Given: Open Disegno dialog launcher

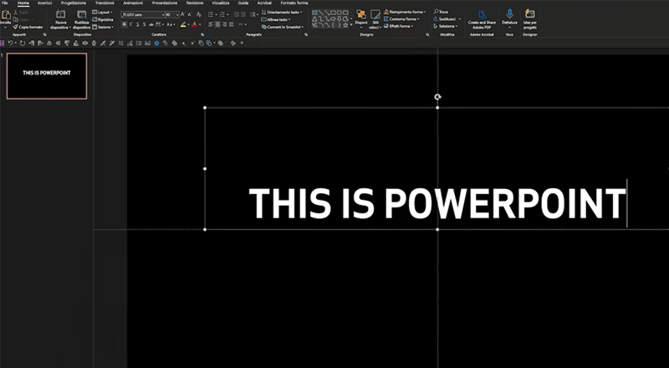Looking at the screenshot, I should pos(427,34).
